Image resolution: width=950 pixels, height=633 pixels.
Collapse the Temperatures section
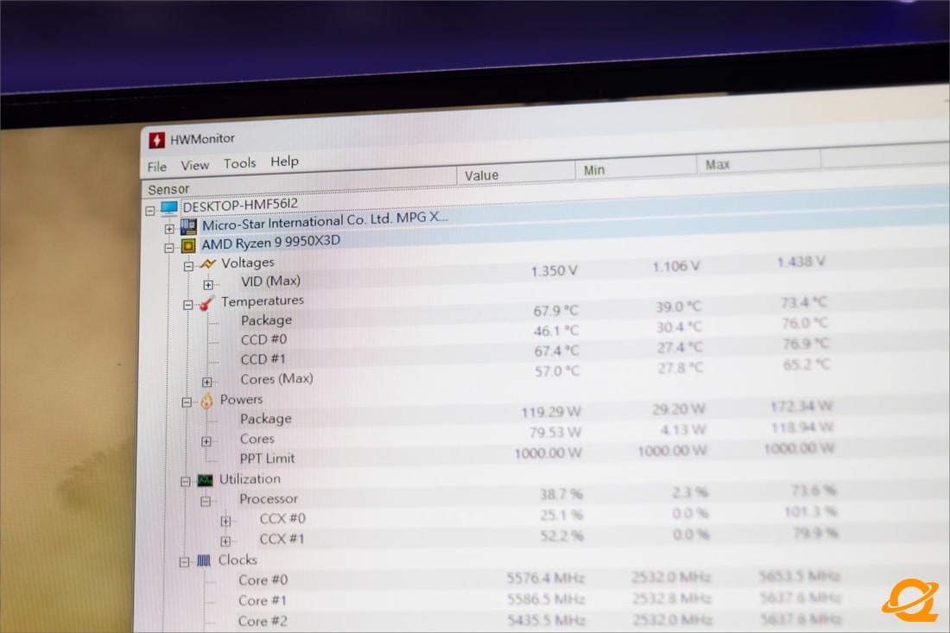pos(187,305)
